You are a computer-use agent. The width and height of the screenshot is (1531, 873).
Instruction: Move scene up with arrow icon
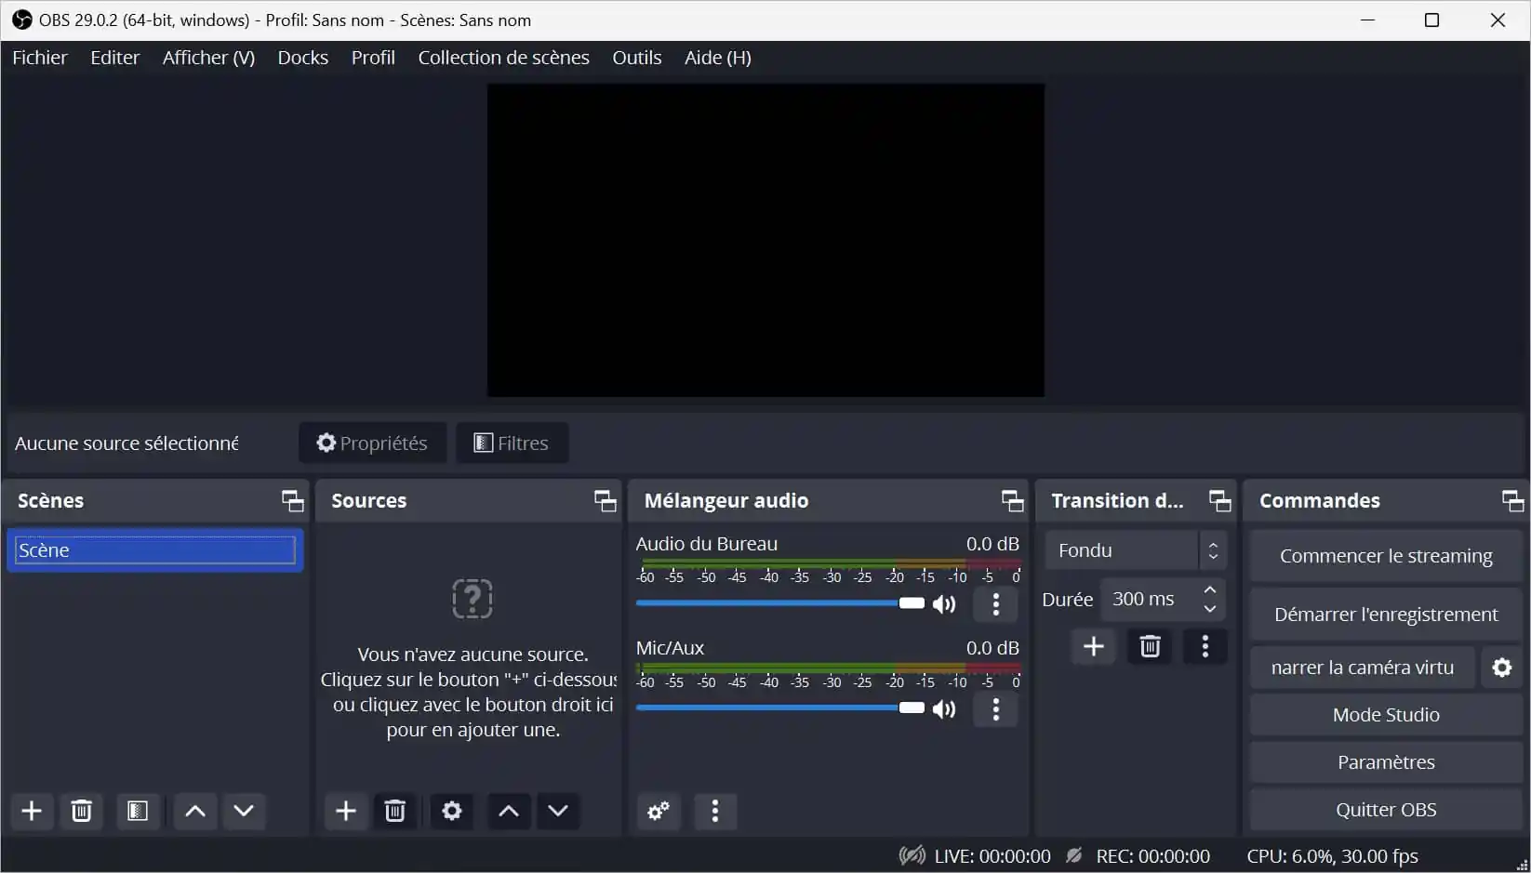pyautogui.click(x=195, y=811)
